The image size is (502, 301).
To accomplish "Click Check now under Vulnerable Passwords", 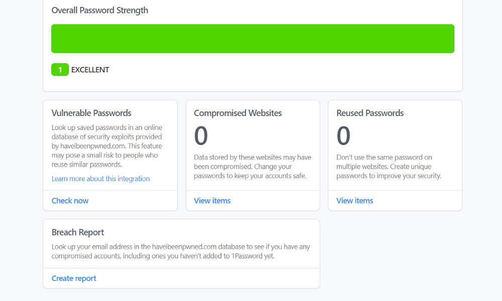I will click(70, 201).
